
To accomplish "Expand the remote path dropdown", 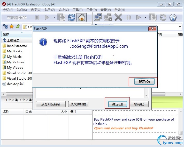I will click(x=180, y=27).
